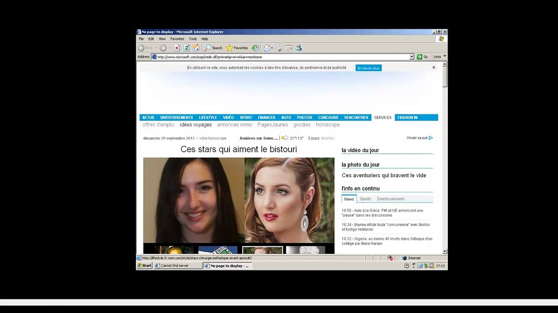Switch to the Sports news tab
The image size is (558, 313).
(x=366, y=199)
